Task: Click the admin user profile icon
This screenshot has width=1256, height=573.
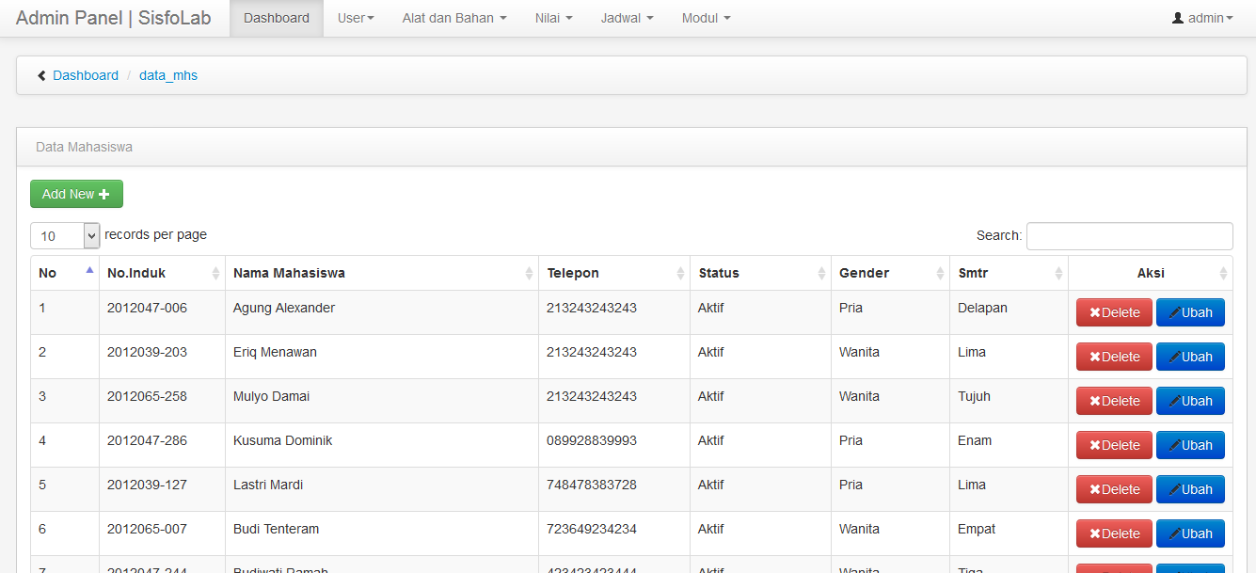Action: [1177, 19]
